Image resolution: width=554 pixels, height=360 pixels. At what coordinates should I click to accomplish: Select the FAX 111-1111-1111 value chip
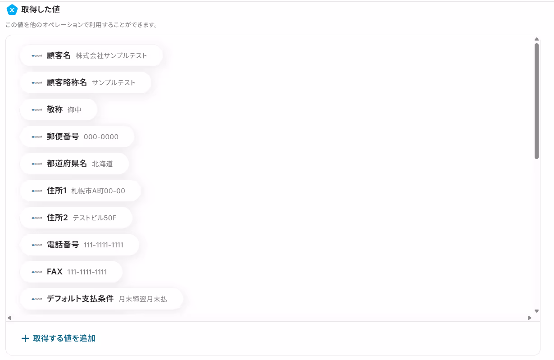[71, 272]
